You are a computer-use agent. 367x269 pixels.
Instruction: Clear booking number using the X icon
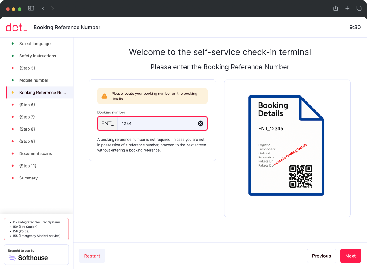[x=201, y=123]
